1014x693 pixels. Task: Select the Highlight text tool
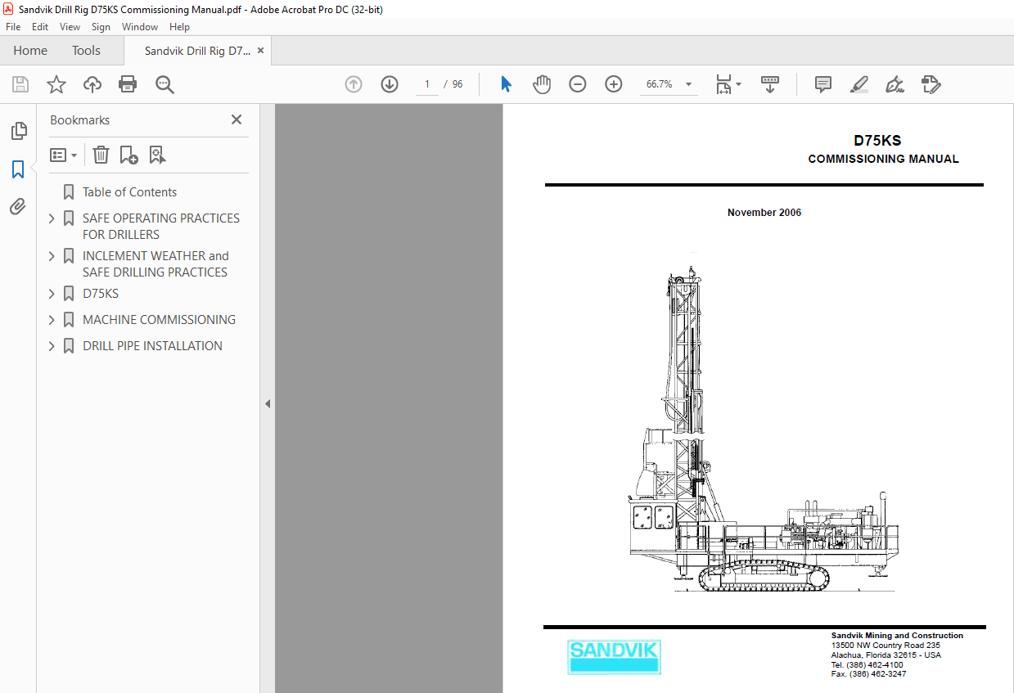[x=859, y=84]
